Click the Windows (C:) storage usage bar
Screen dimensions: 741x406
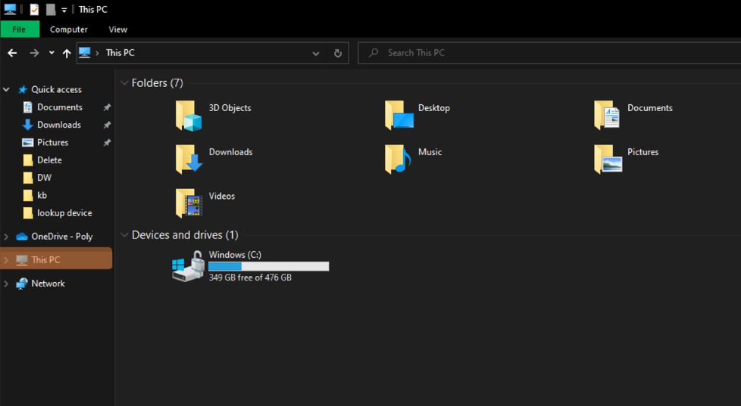click(x=268, y=266)
